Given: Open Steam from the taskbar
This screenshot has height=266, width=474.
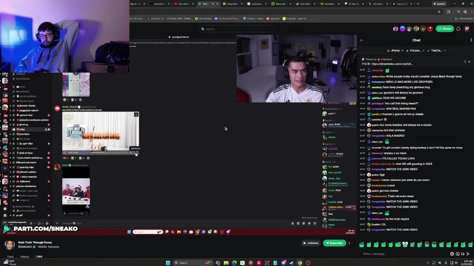Looking at the screenshot, I should click(291, 263).
